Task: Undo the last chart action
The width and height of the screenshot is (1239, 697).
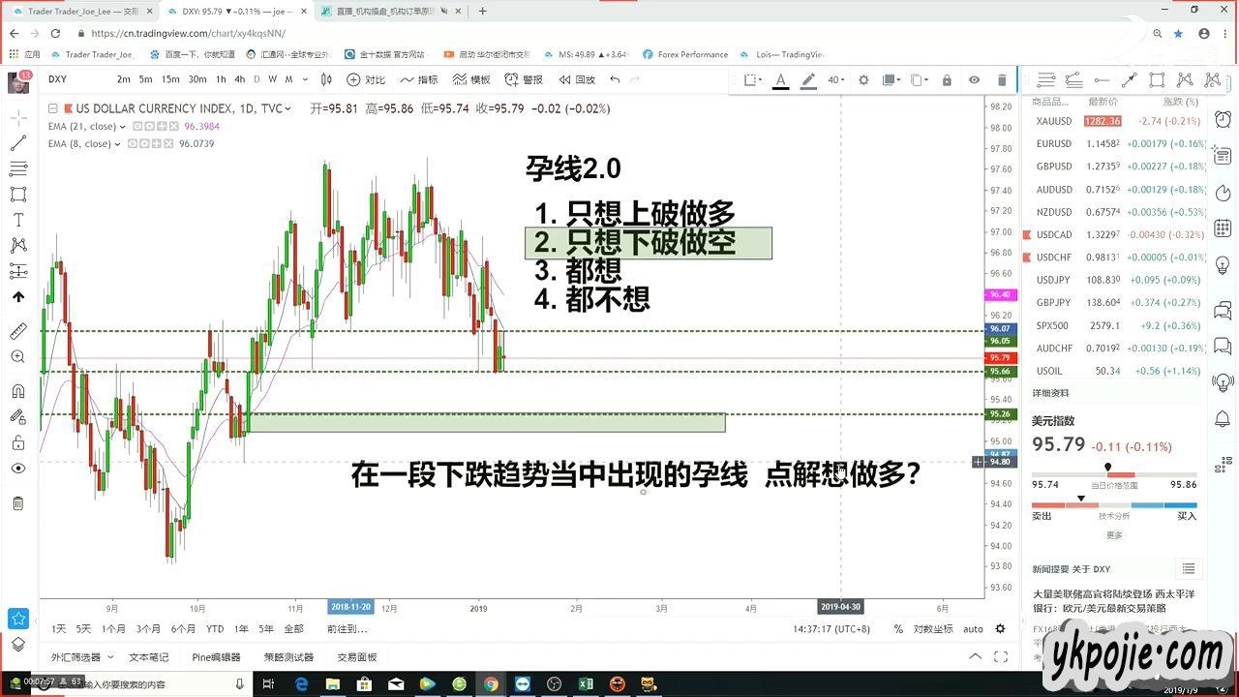Action: 615,79
